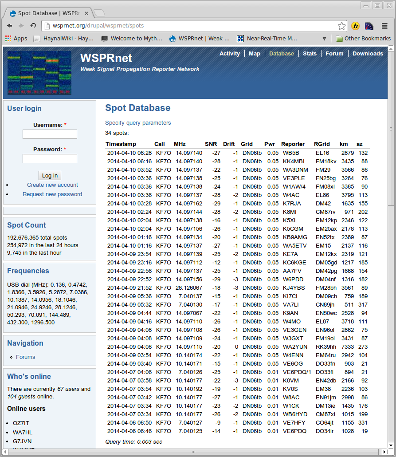Close the Spot Database browser tab

click(x=86, y=13)
